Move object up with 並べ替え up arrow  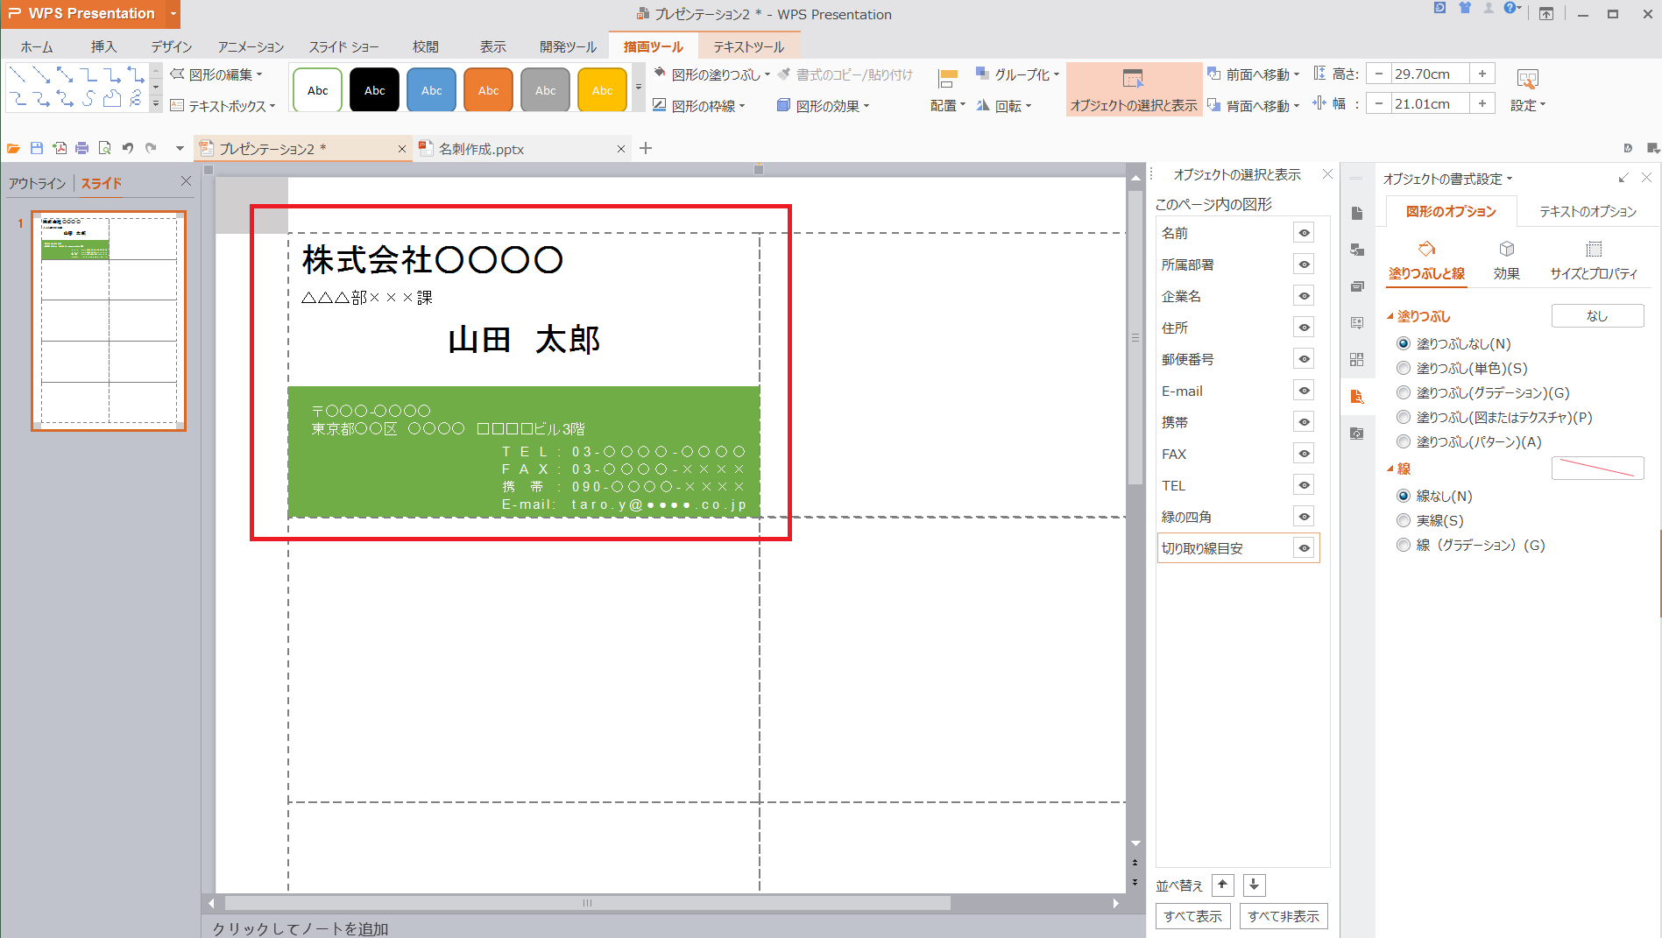(1223, 885)
